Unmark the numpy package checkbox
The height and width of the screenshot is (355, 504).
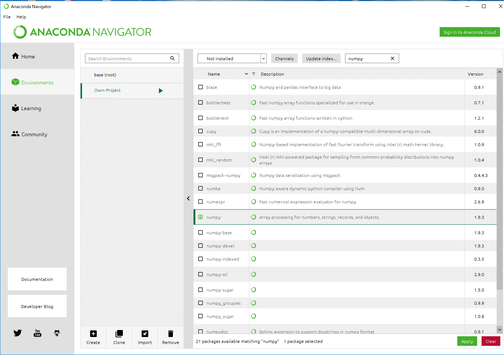coord(200,217)
